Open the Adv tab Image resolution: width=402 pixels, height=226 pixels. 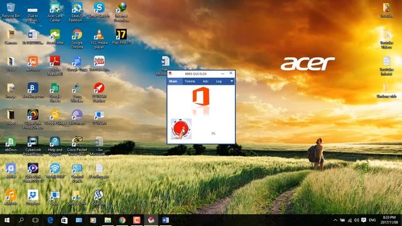pos(205,81)
